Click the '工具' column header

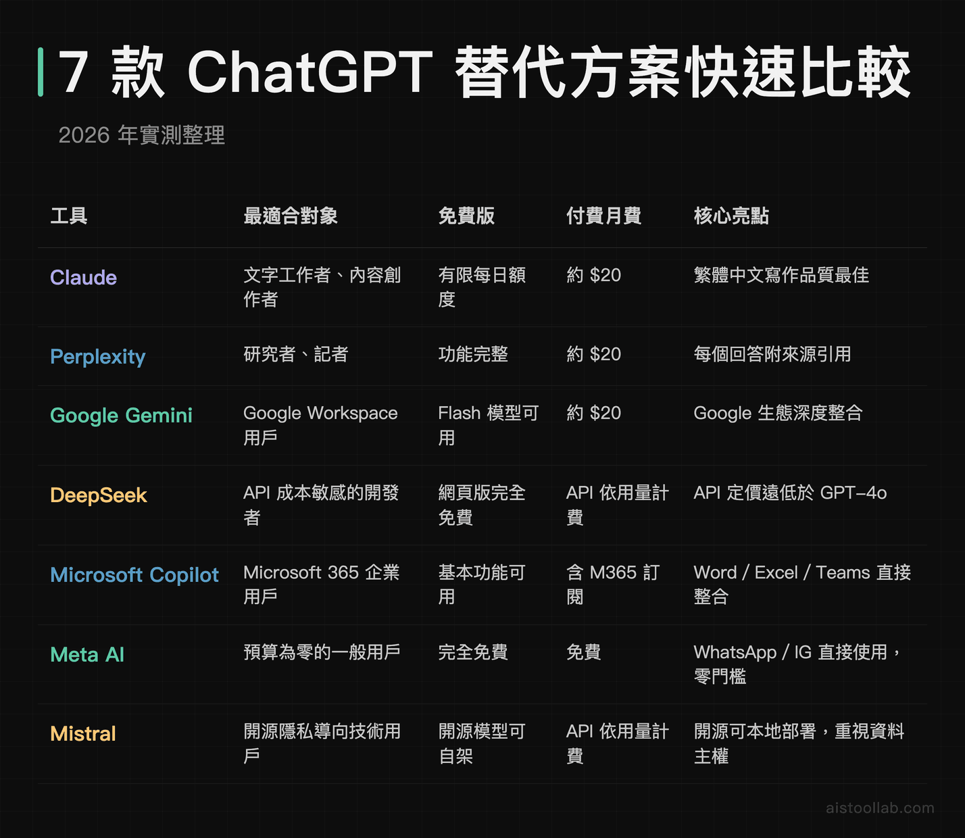click(x=69, y=216)
